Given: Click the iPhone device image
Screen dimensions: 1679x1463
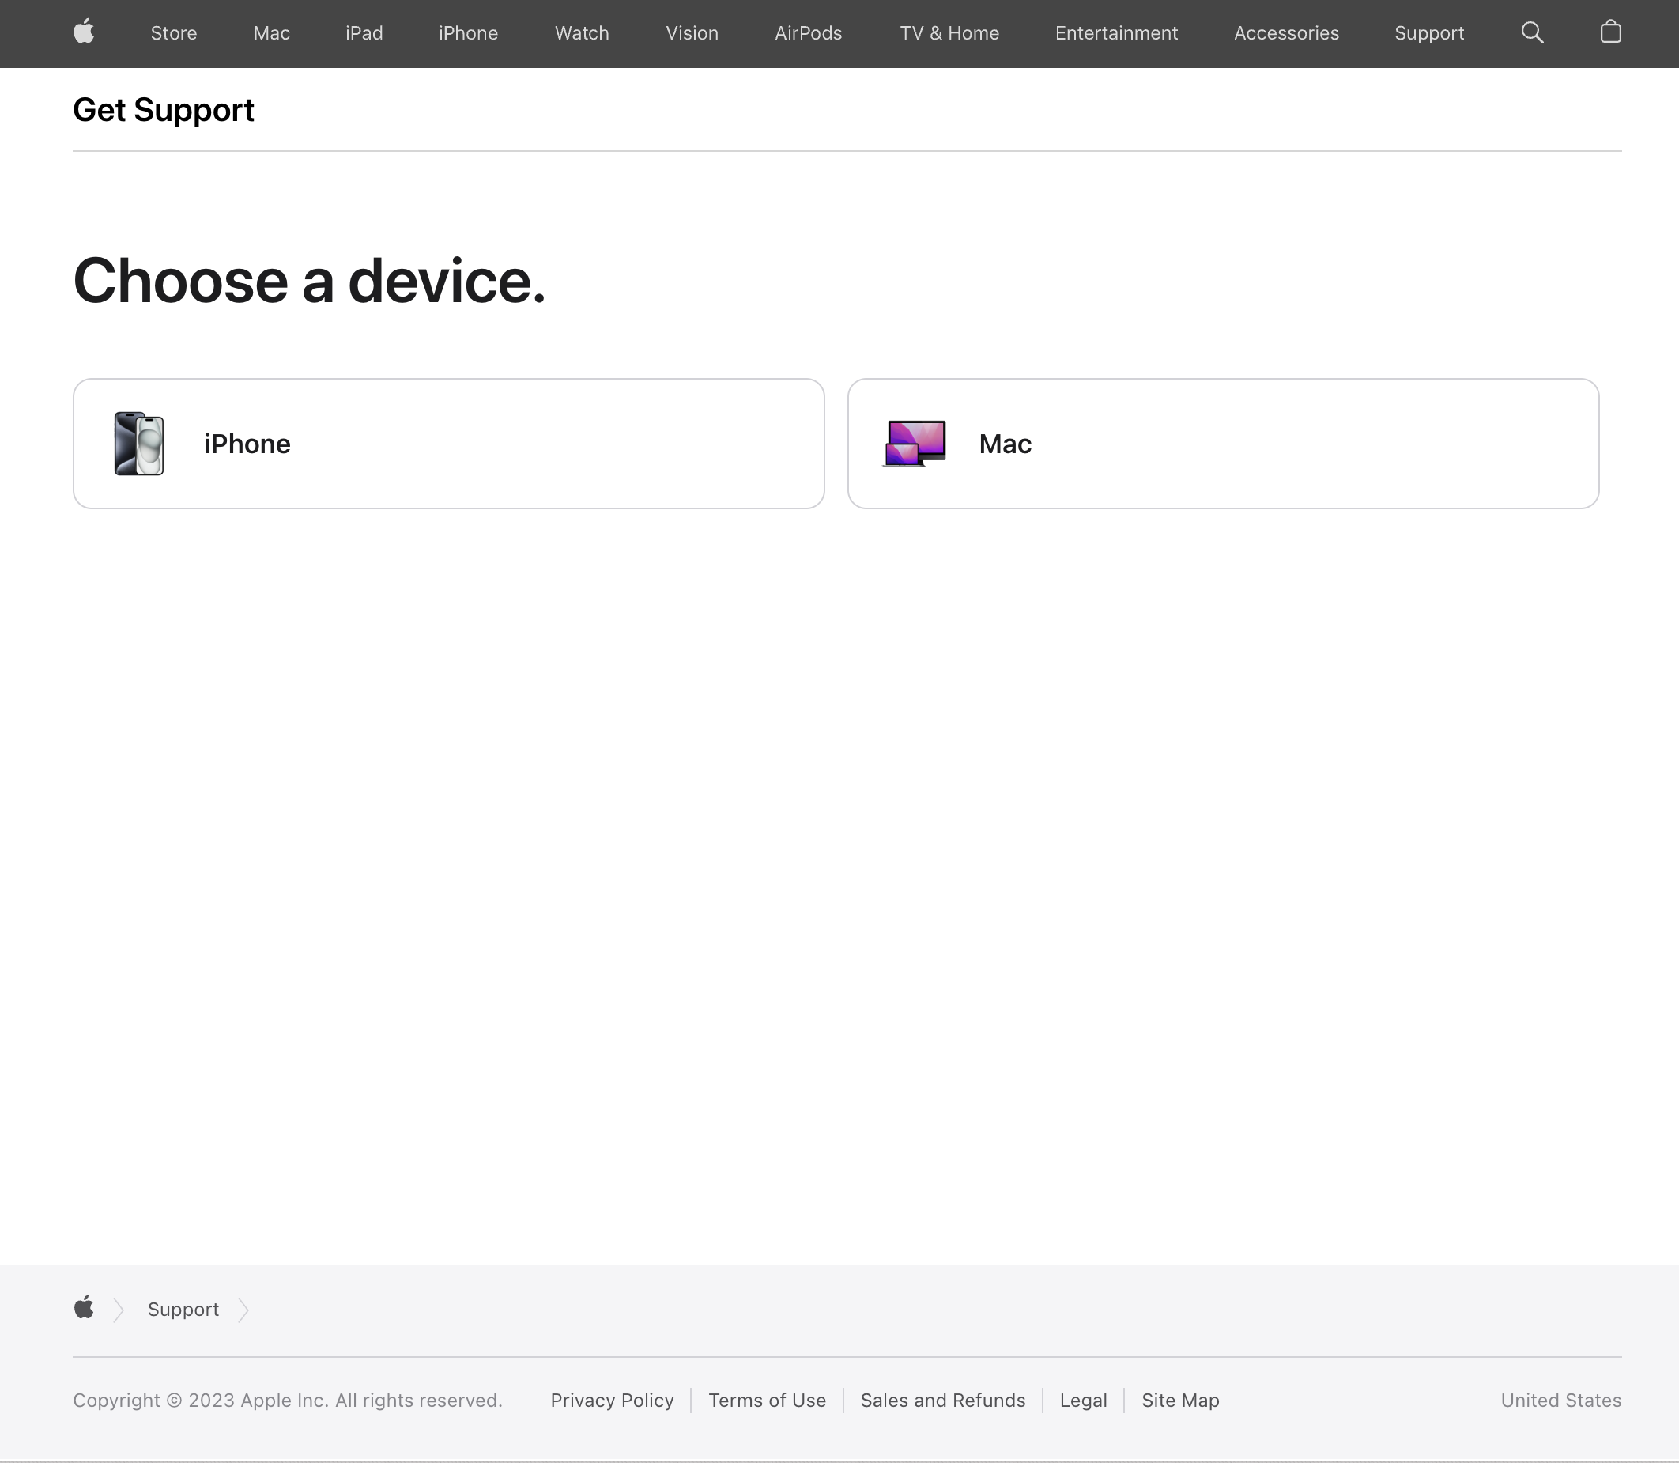Looking at the screenshot, I should 139,444.
